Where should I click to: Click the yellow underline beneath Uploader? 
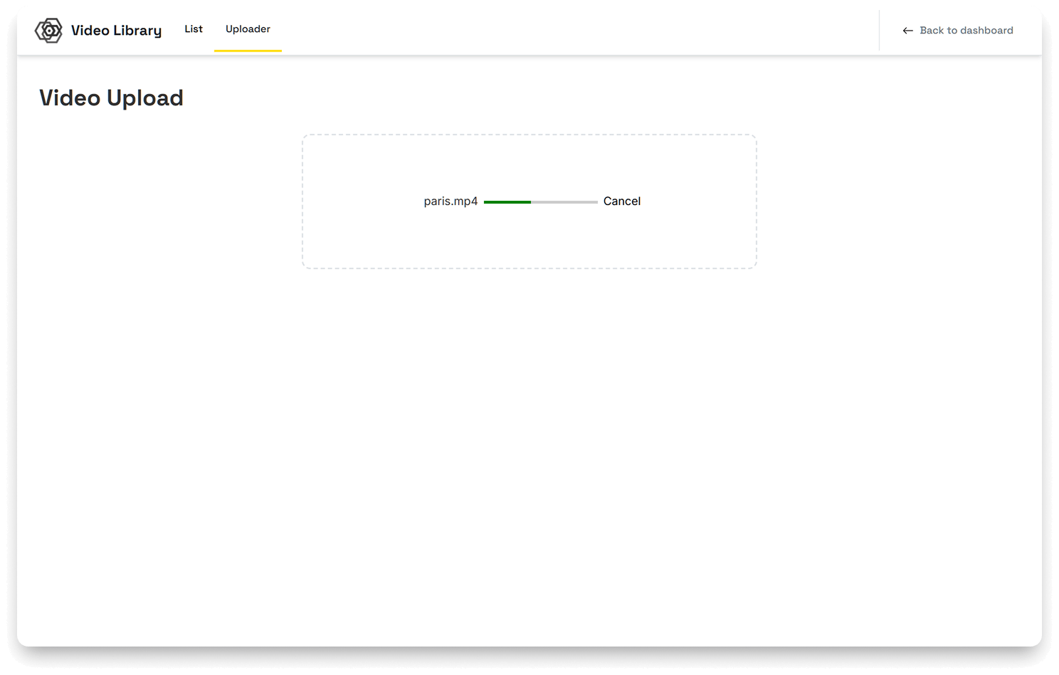(248, 51)
